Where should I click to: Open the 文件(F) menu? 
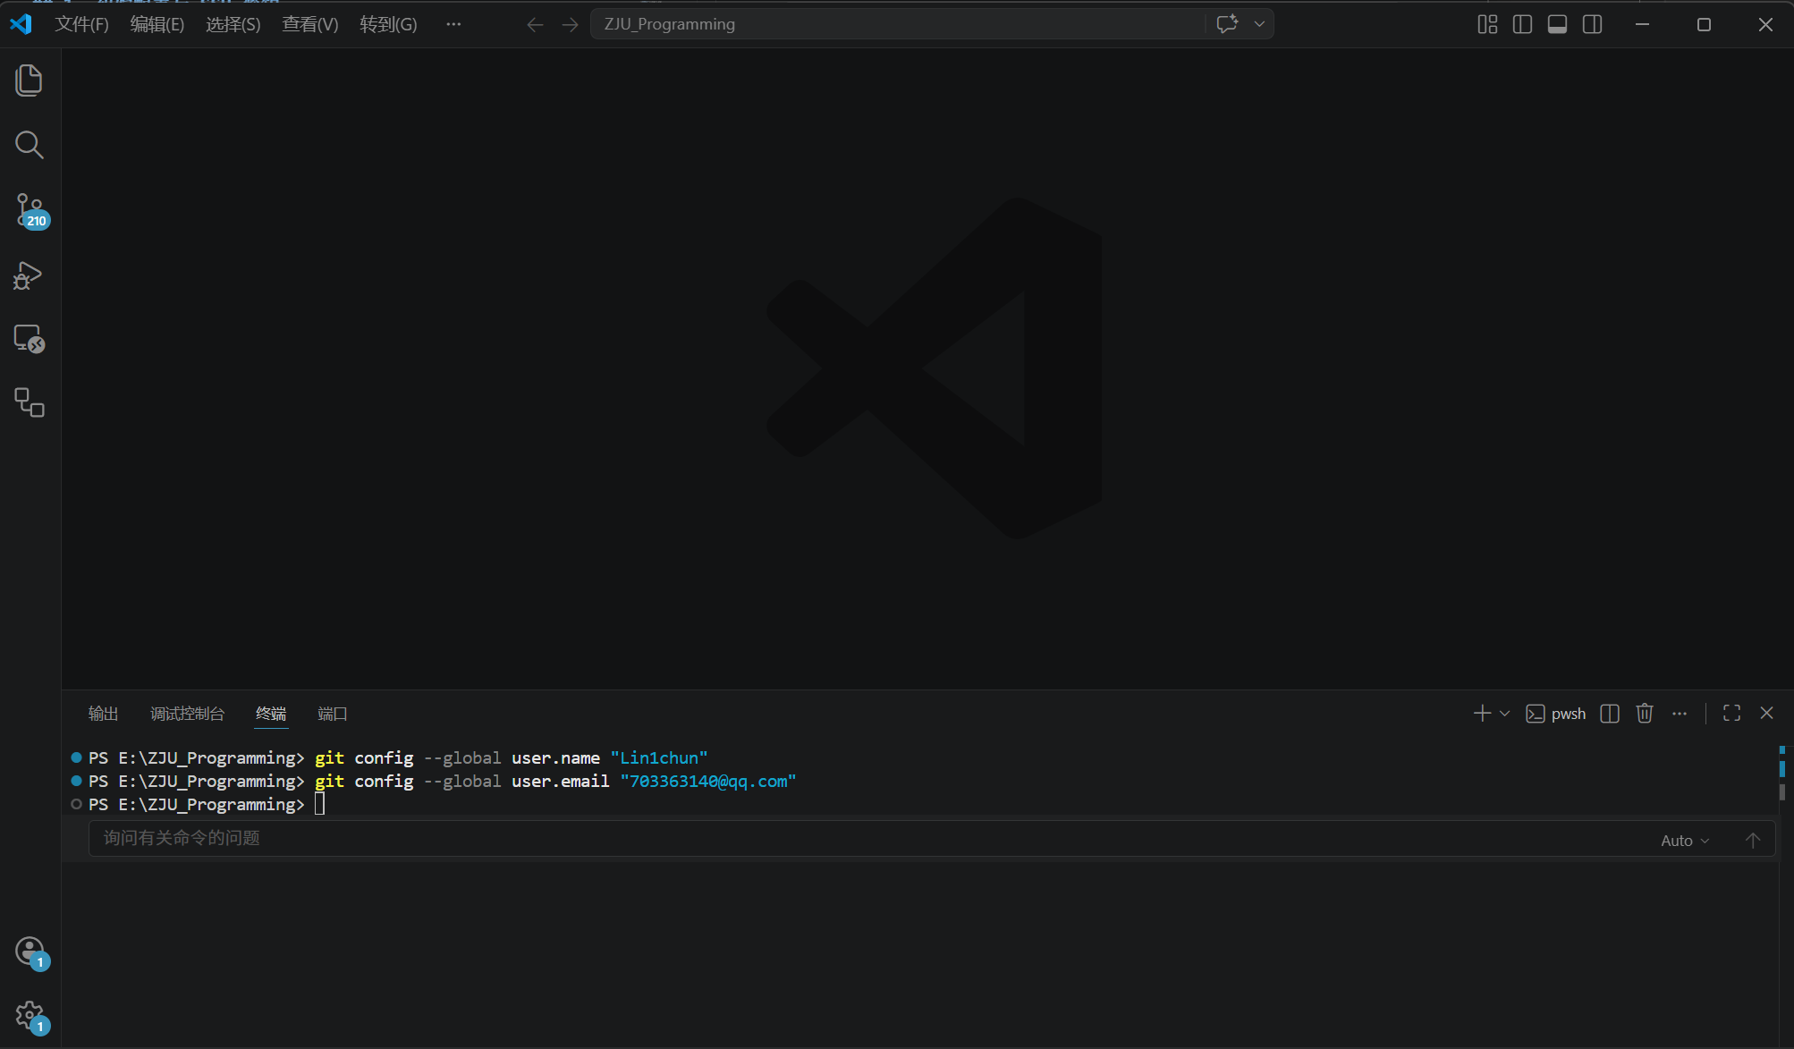coord(81,24)
